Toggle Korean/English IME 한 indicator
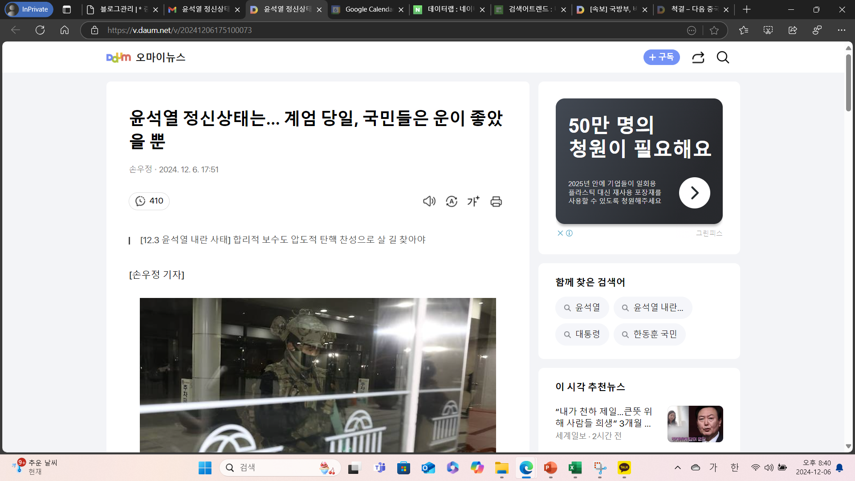This screenshot has height=481, width=855. tap(735, 467)
